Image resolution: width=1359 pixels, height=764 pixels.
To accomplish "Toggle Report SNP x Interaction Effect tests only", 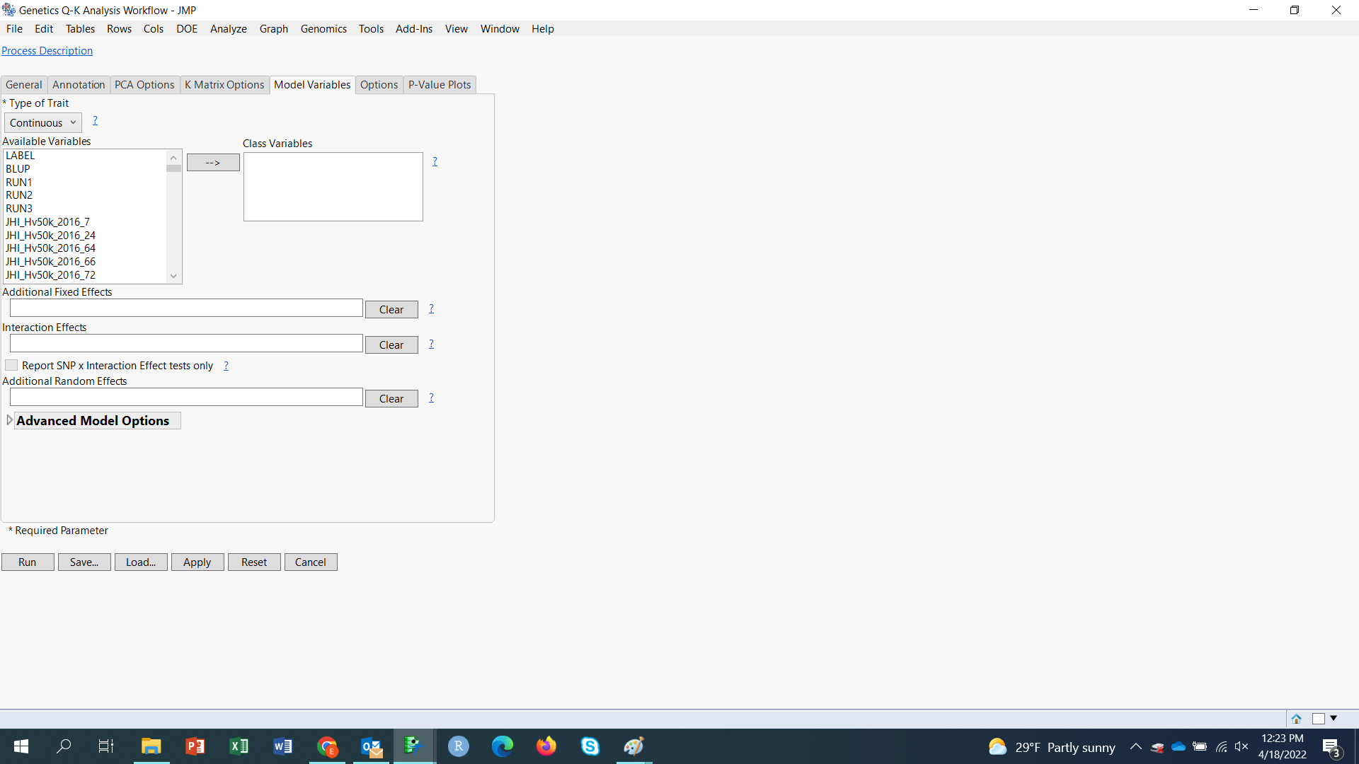I will [11, 366].
